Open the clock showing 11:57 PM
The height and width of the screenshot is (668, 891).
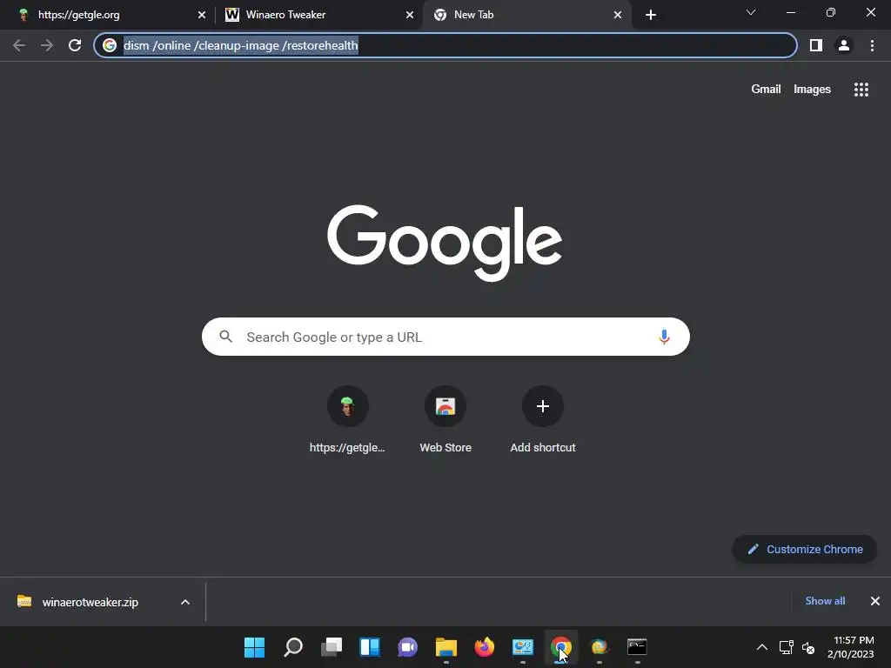tap(851, 647)
